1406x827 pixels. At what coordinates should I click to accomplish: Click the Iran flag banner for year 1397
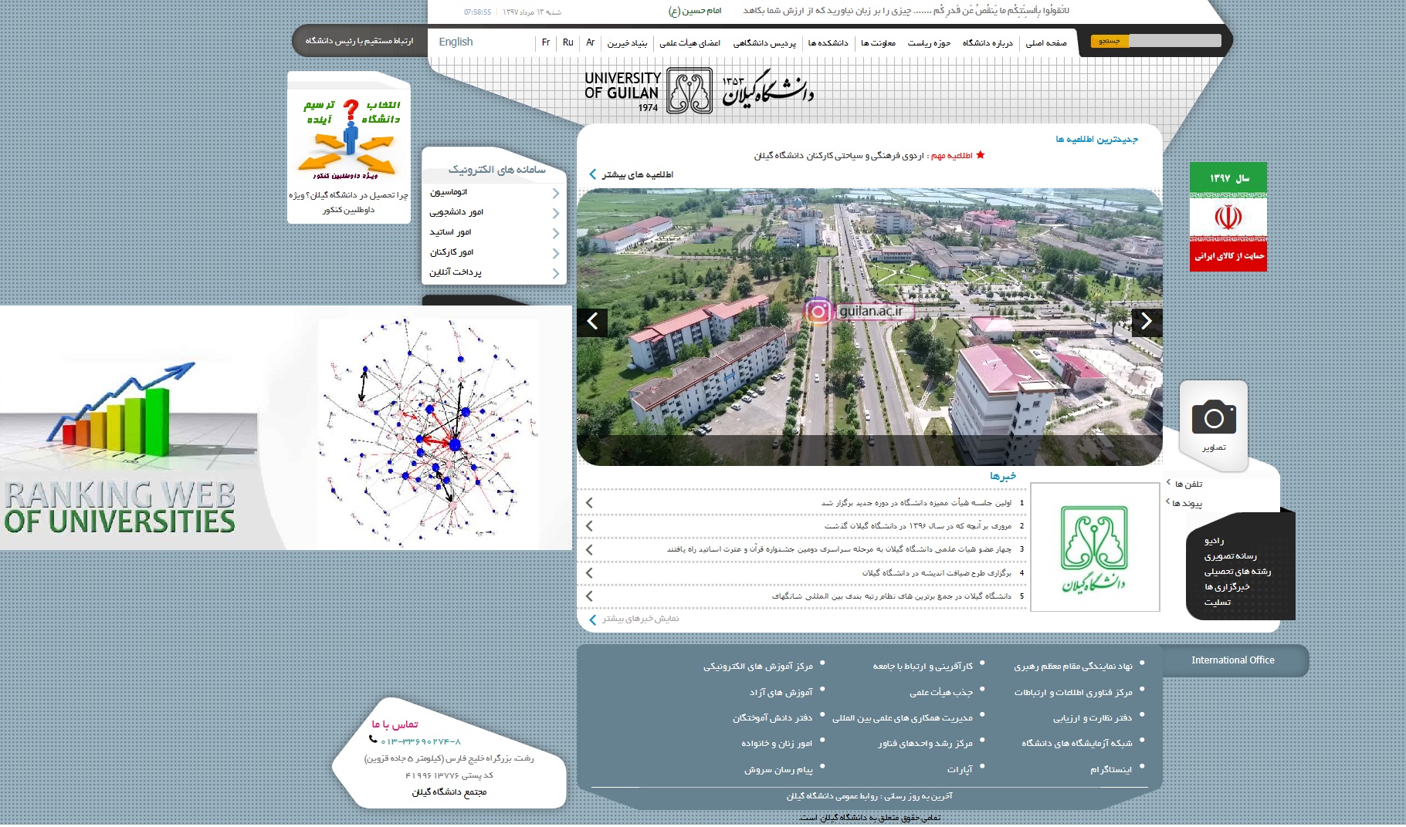1228,217
